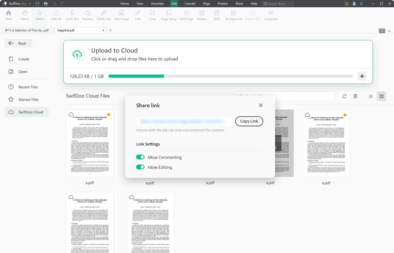Open the Background tool

pyautogui.click(x=234, y=15)
